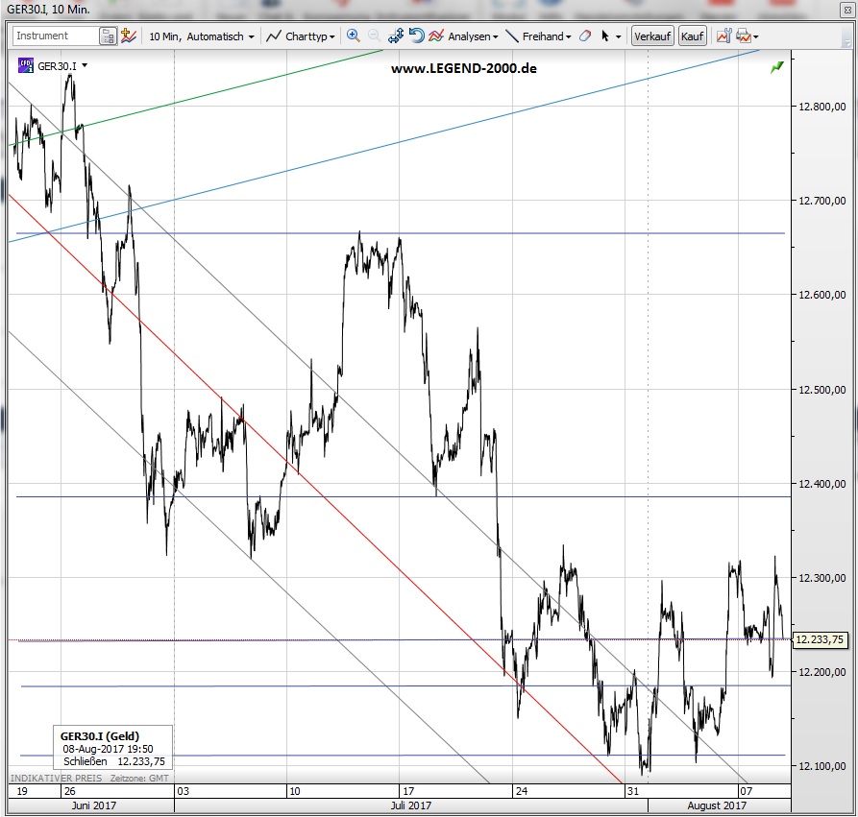Image resolution: width=858 pixels, height=817 pixels.
Task: Select the pointer cursor tool
Action: 605,36
